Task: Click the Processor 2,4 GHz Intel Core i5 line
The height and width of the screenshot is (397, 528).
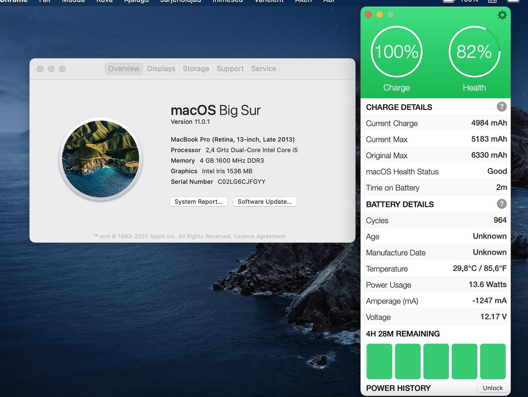Action: [x=234, y=150]
